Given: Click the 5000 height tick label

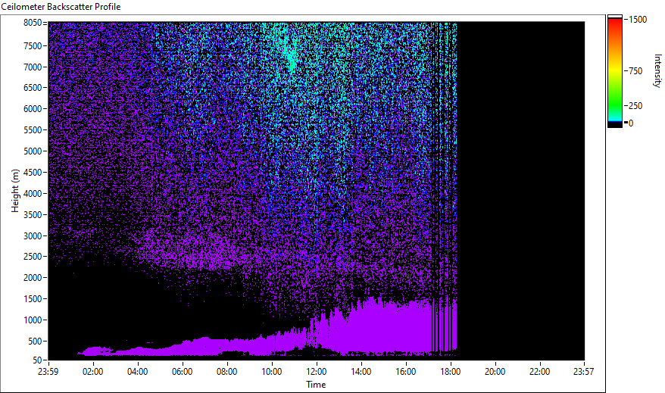Looking at the screenshot, I should [33, 151].
